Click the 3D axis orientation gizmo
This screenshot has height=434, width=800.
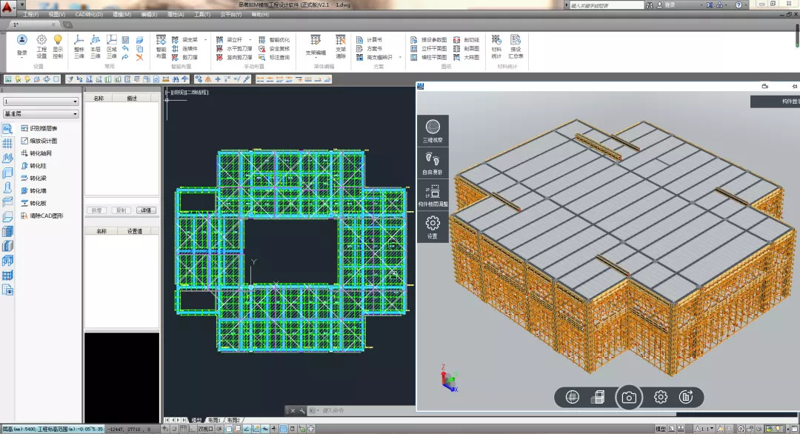point(448,380)
